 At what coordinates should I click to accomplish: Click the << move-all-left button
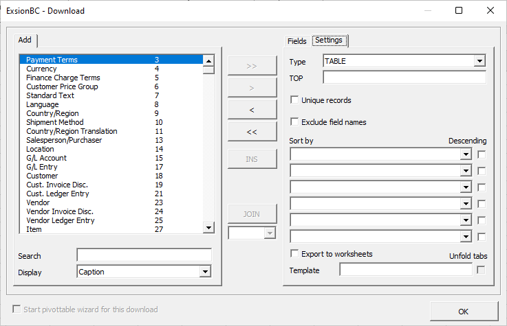pos(252,132)
